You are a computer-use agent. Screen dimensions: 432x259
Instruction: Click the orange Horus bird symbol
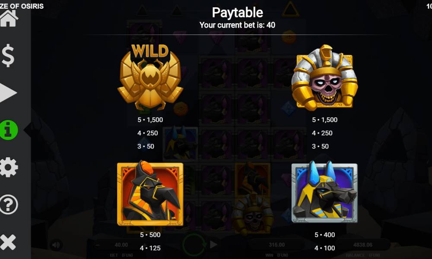point(150,193)
